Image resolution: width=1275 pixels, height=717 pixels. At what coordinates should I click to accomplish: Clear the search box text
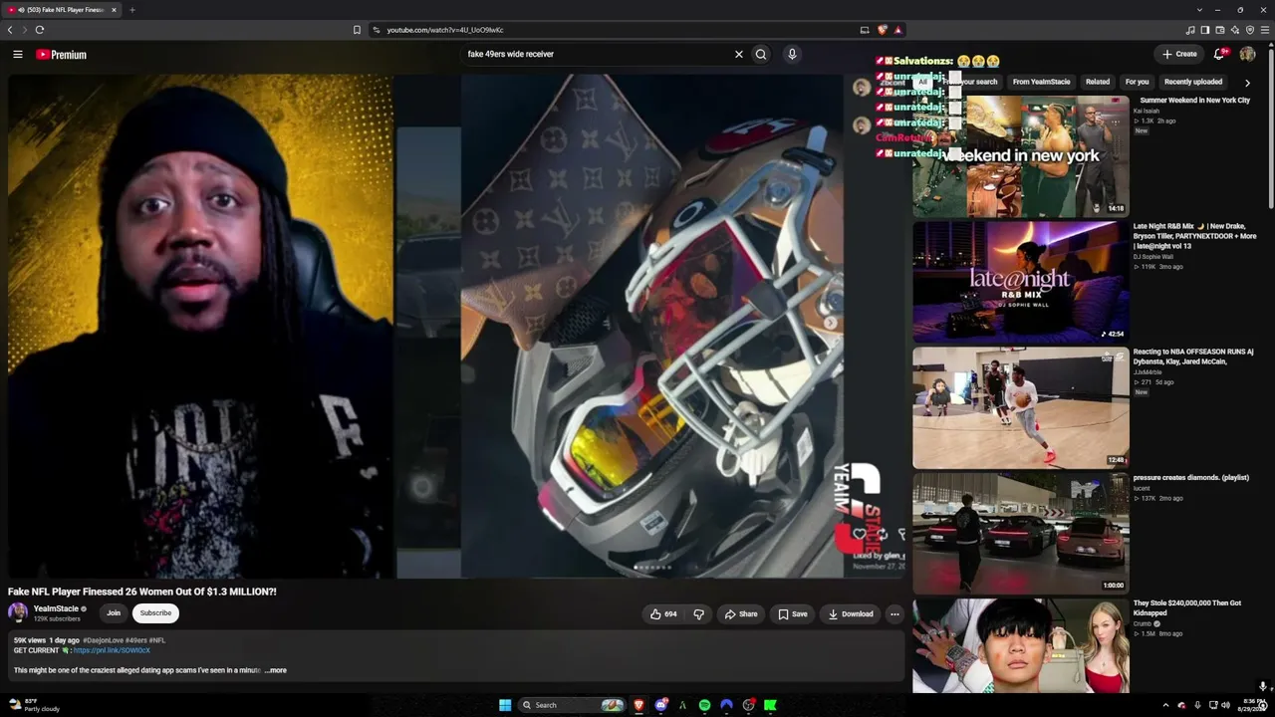pyautogui.click(x=738, y=55)
